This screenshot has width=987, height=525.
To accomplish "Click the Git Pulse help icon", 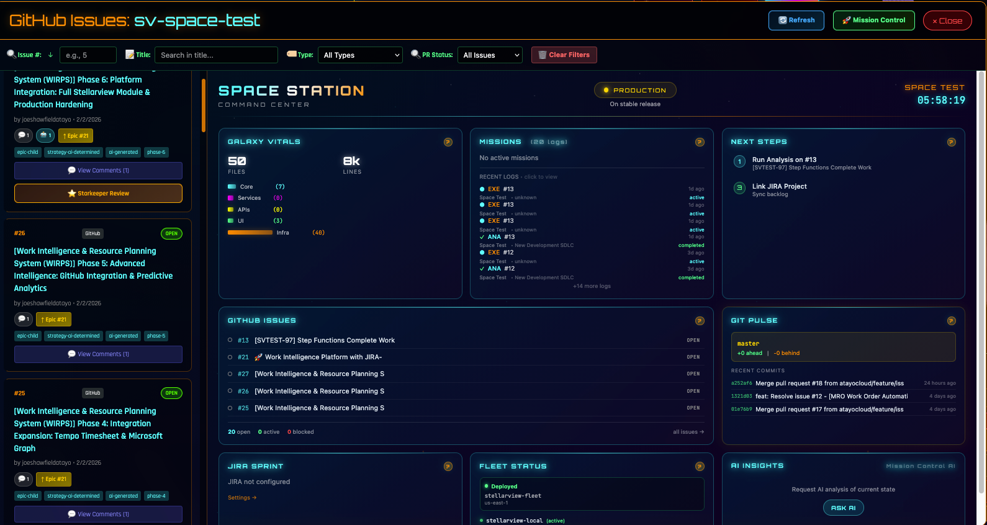I will 951,321.
